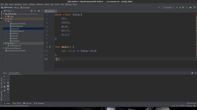Click the src breadcrumb in navigation bar

coord(16,8)
